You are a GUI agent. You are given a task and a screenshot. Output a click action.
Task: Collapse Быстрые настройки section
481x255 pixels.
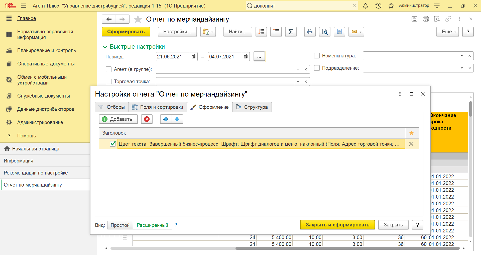click(105, 47)
